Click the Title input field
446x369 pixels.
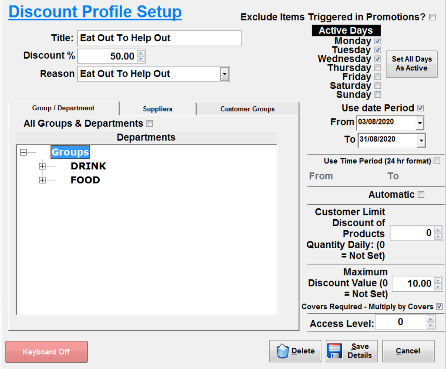[x=159, y=38]
